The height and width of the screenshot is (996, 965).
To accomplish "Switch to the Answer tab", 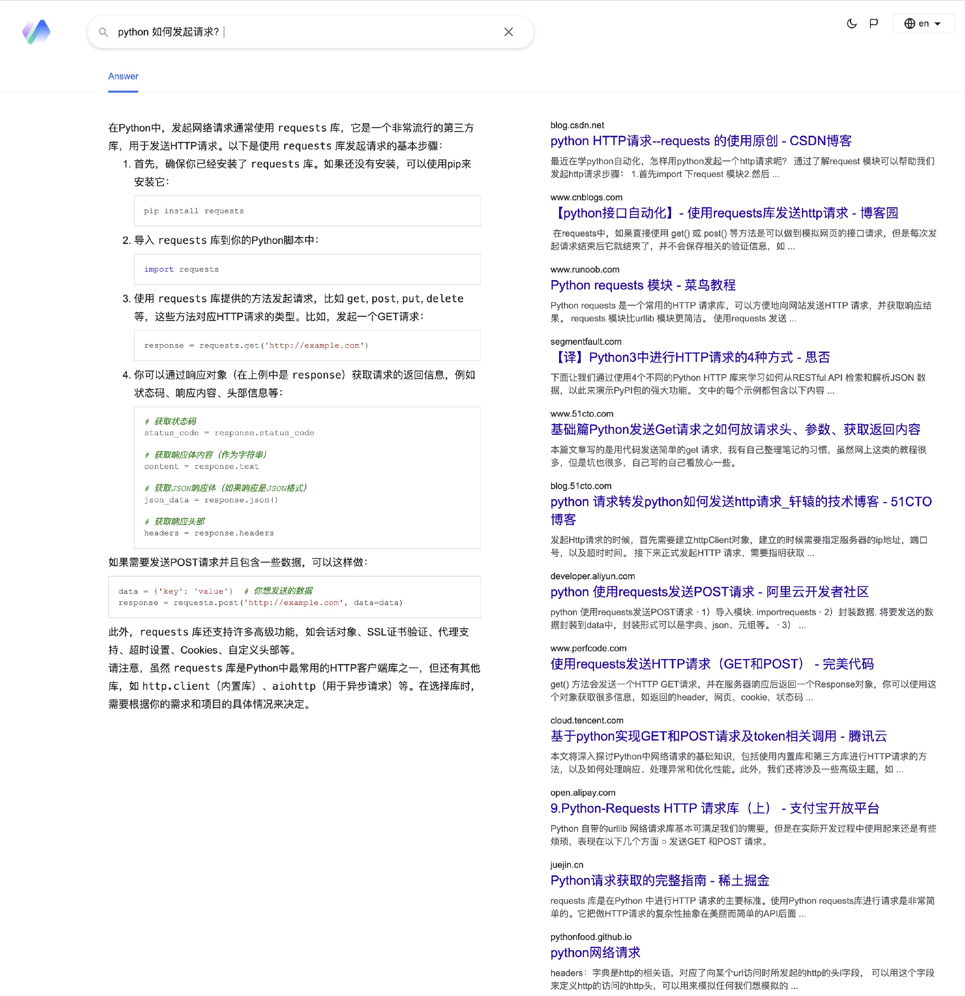I will coord(123,76).
